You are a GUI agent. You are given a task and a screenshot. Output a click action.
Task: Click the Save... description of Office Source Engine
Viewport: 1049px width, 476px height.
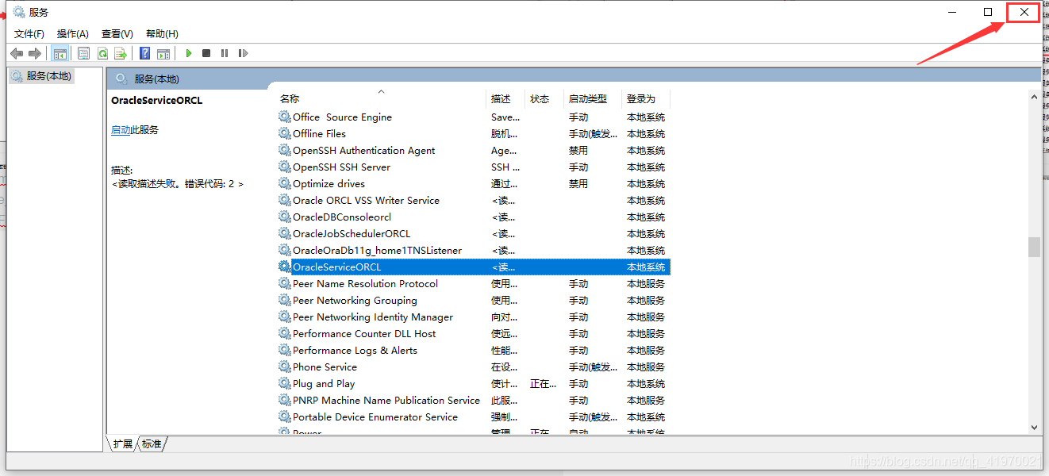pos(505,117)
